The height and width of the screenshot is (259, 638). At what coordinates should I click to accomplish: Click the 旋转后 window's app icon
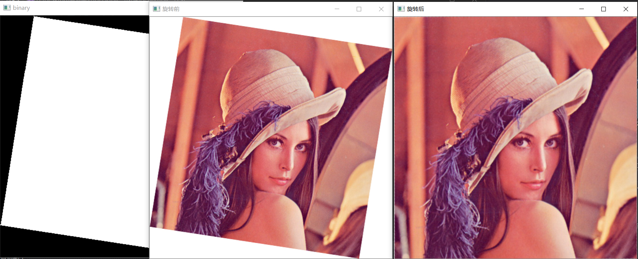click(401, 9)
